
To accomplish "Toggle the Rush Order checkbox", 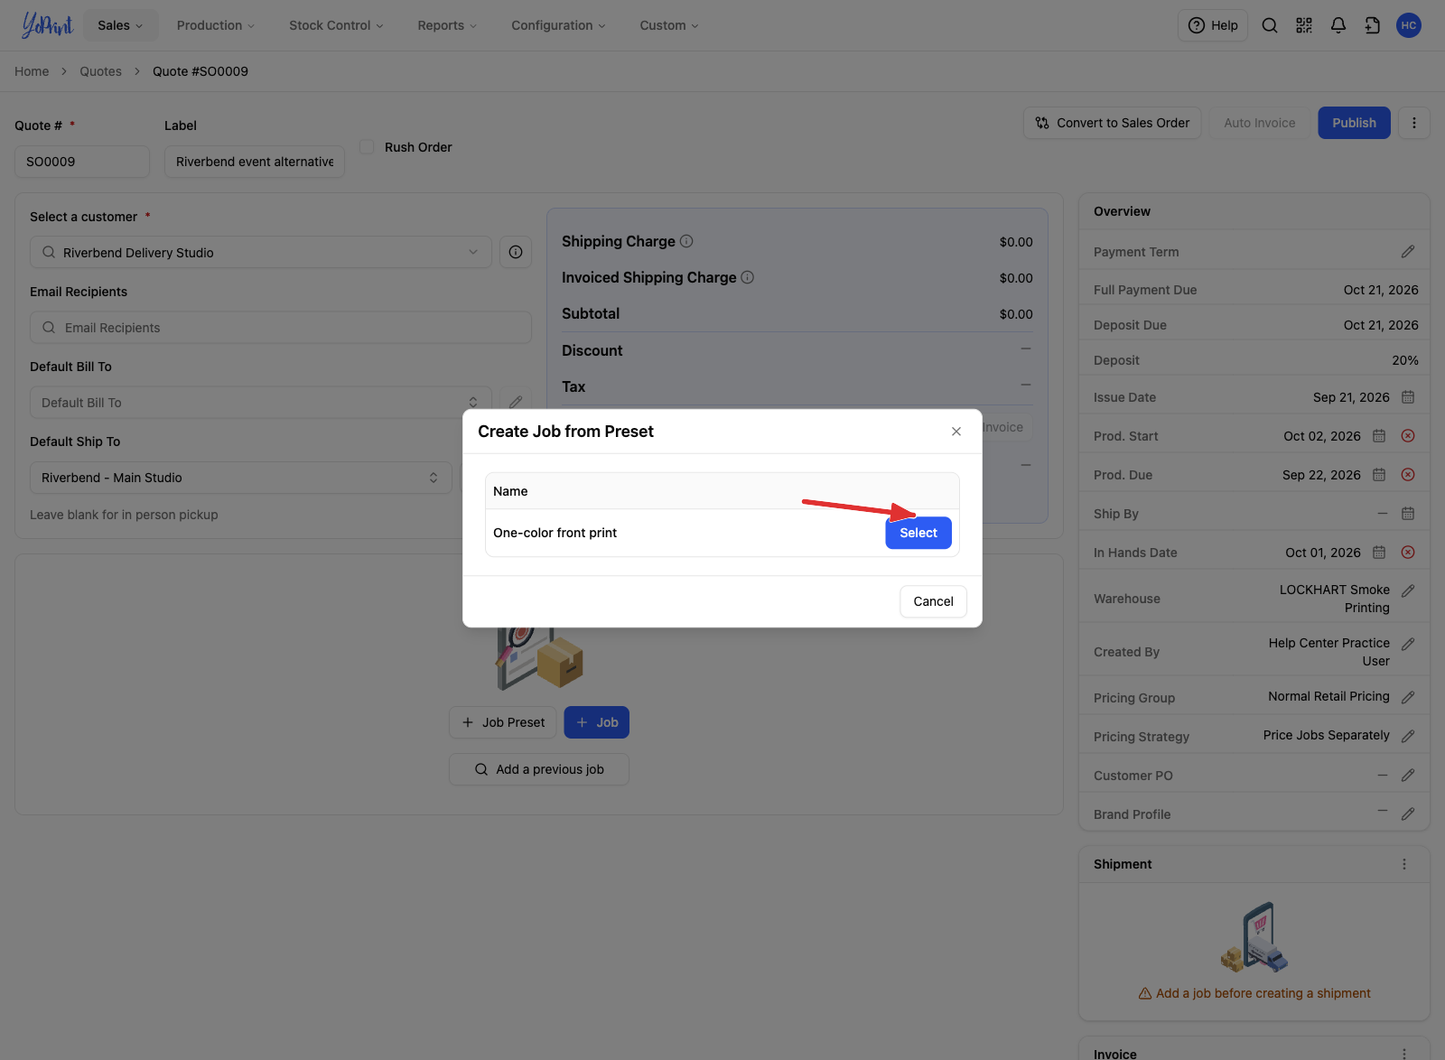I will point(367,147).
